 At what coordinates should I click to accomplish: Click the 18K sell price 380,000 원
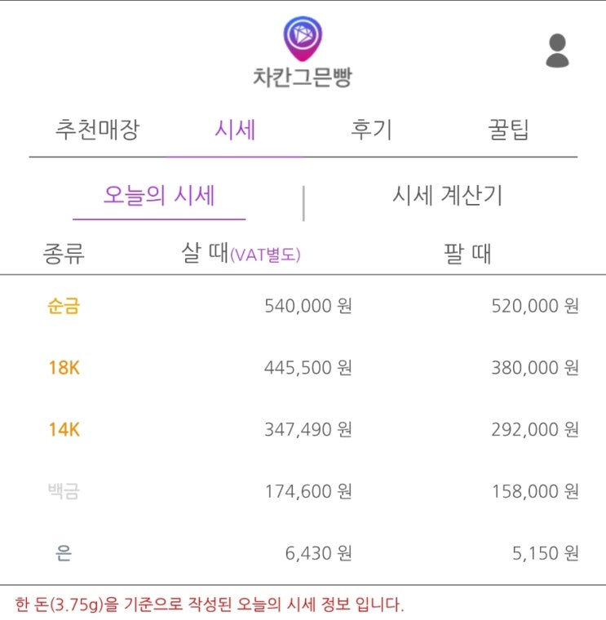click(x=534, y=368)
